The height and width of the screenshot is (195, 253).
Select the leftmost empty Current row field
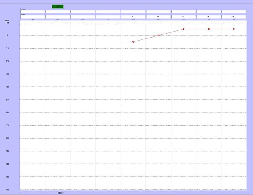point(32,17)
